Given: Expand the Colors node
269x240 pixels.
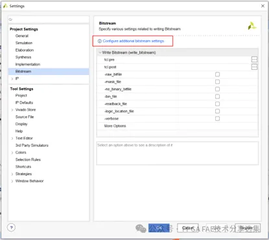Looking at the screenshot, I should click(x=12, y=153).
